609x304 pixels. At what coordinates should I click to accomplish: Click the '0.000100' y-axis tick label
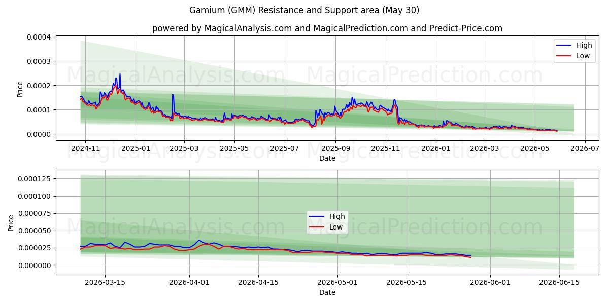pyautogui.click(x=35, y=196)
